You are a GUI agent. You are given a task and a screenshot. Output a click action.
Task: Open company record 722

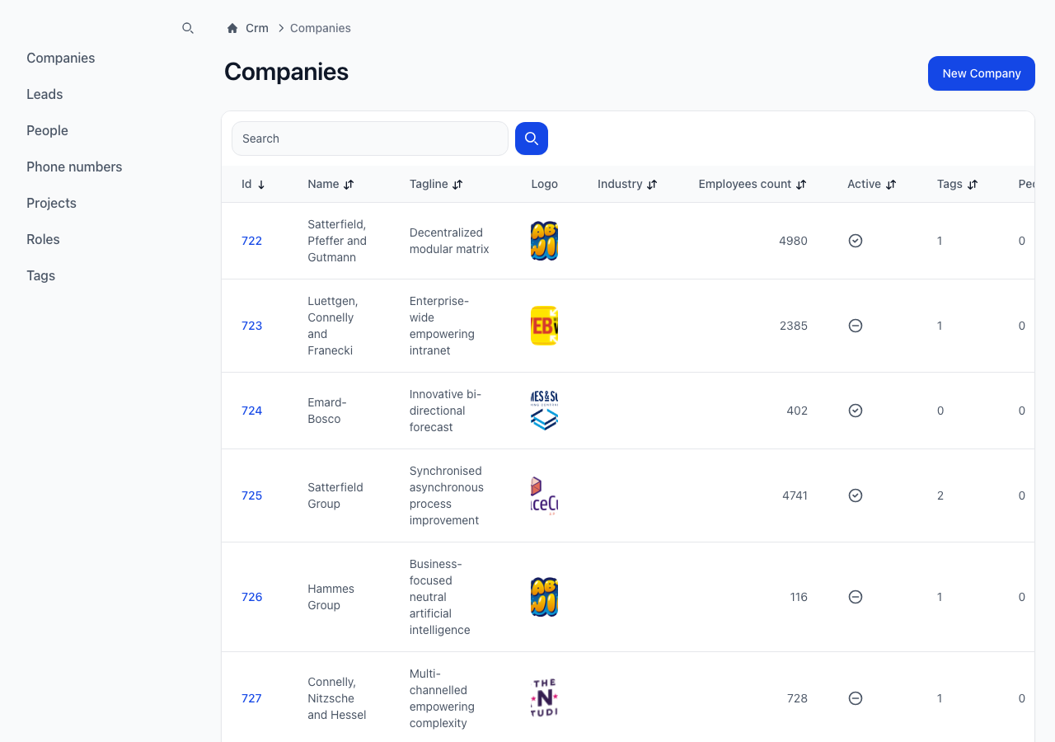tap(251, 241)
